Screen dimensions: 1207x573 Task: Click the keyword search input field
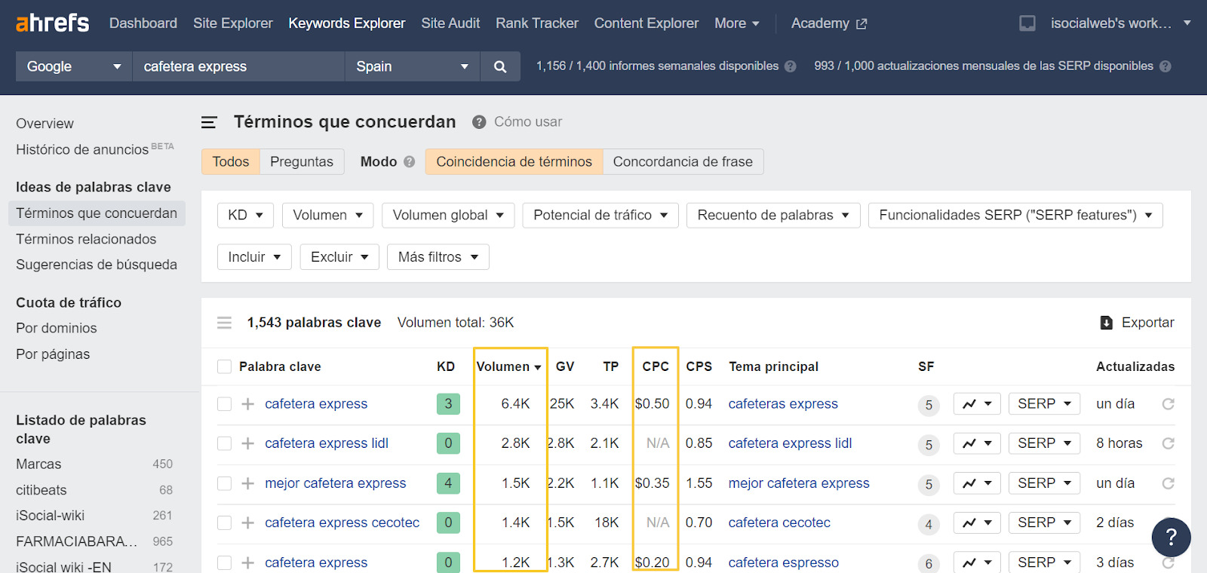tap(238, 66)
